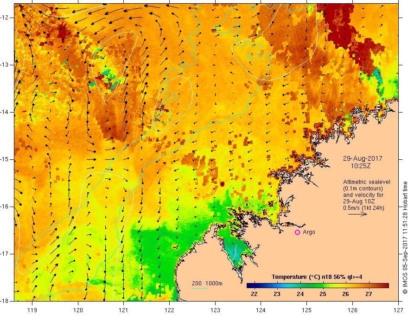Click the "10:25Z" time text
This screenshot has height=315, width=408.
(x=361, y=166)
